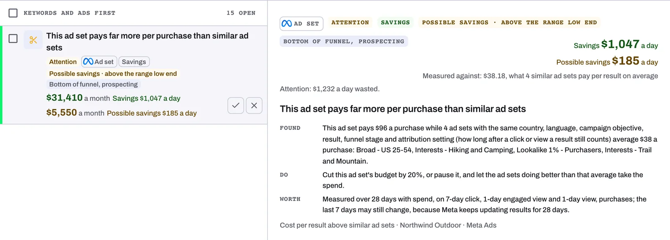
Task: Click 'Possible savings $185 a day' on the card
Action: click(152, 113)
